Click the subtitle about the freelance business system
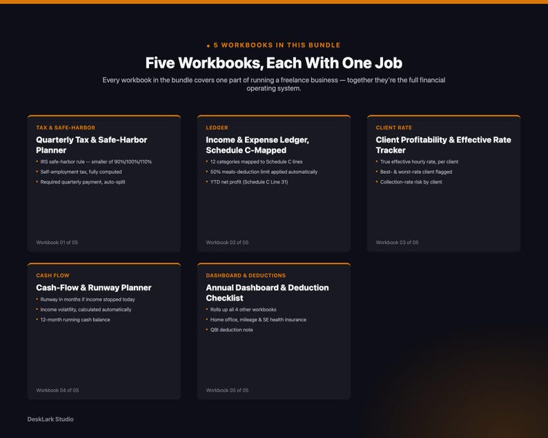This screenshot has width=548, height=438. pyautogui.click(x=273, y=84)
